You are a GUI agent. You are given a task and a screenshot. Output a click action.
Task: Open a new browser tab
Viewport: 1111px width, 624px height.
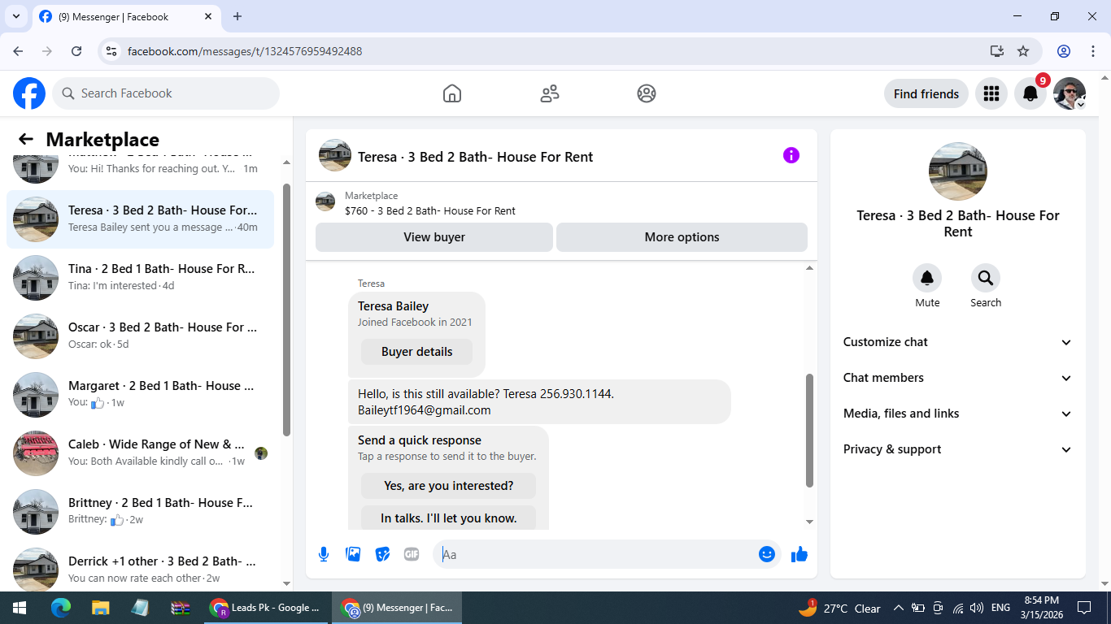[237, 16]
